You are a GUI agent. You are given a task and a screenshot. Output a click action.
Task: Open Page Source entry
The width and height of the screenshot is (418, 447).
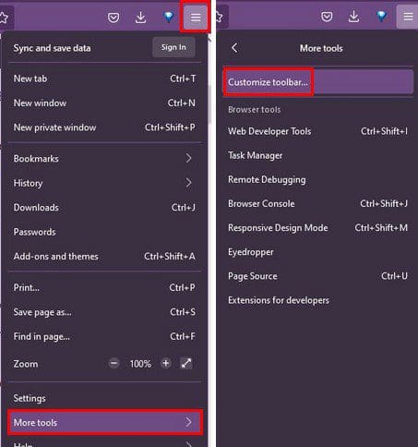tap(318, 276)
